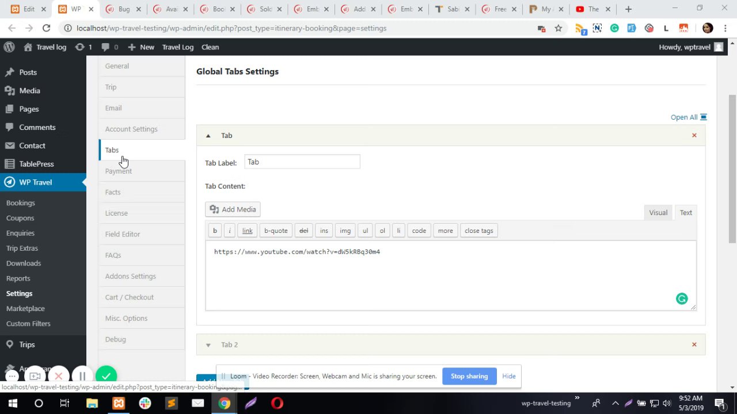Click inside the Tab Content text editor

tap(451, 275)
